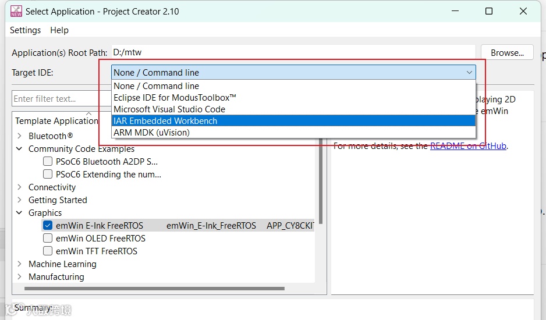
Task: Open the Settings menu
Action: point(25,30)
